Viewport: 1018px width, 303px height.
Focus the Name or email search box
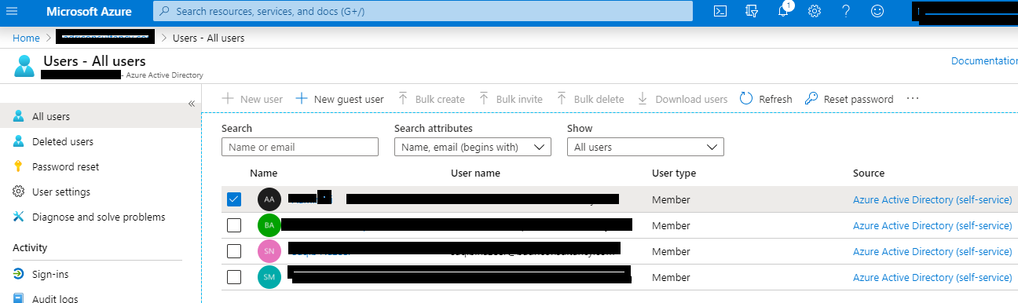pos(300,147)
